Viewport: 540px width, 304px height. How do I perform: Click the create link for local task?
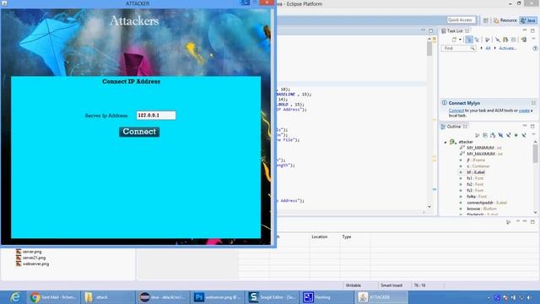pos(524,111)
